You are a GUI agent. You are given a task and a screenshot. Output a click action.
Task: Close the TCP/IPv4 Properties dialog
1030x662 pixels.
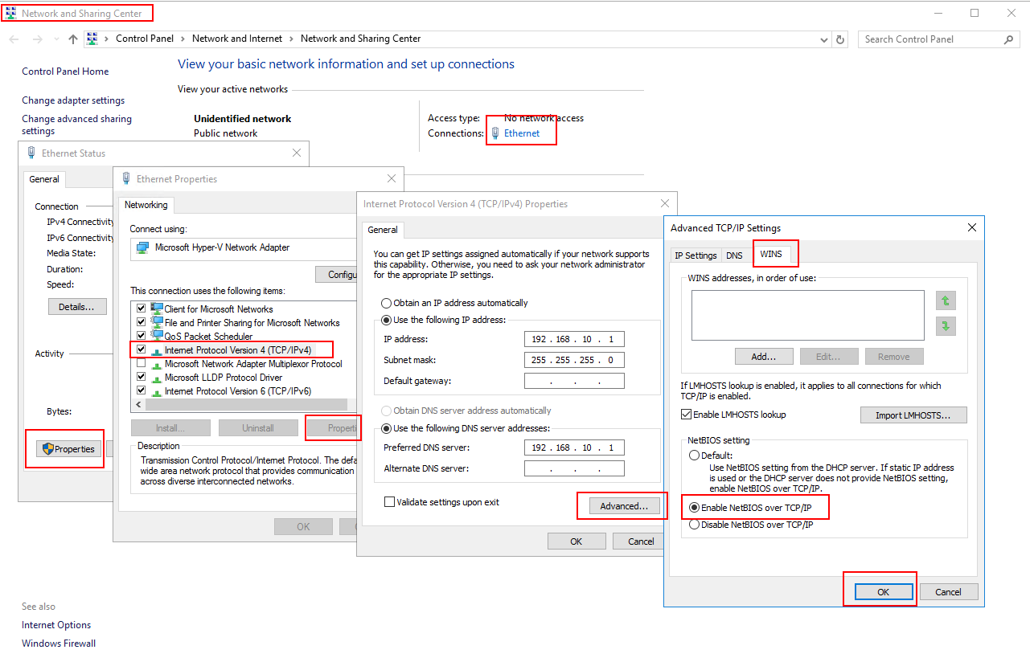pos(664,204)
